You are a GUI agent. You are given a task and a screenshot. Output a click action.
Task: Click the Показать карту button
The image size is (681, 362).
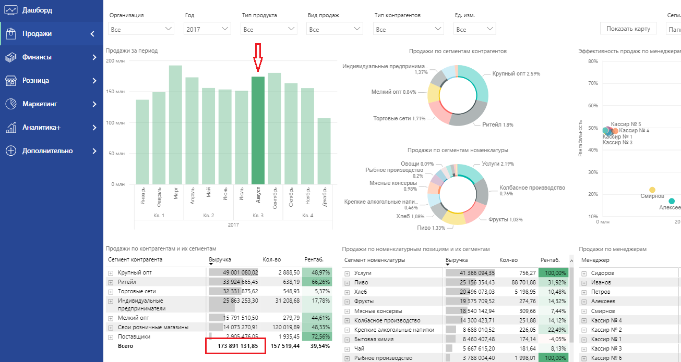(628, 29)
